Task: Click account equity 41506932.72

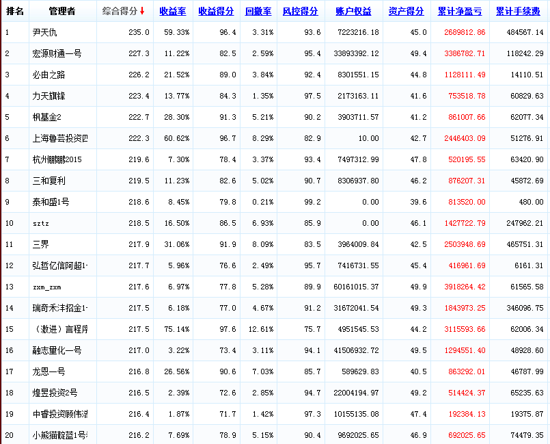Action: 356,350
